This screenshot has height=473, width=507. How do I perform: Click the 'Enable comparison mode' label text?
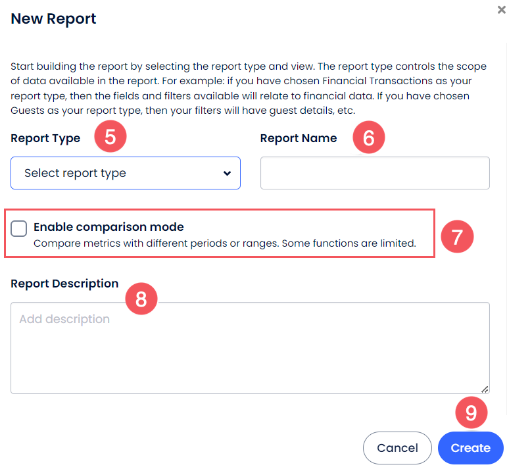click(x=109, y=227)
